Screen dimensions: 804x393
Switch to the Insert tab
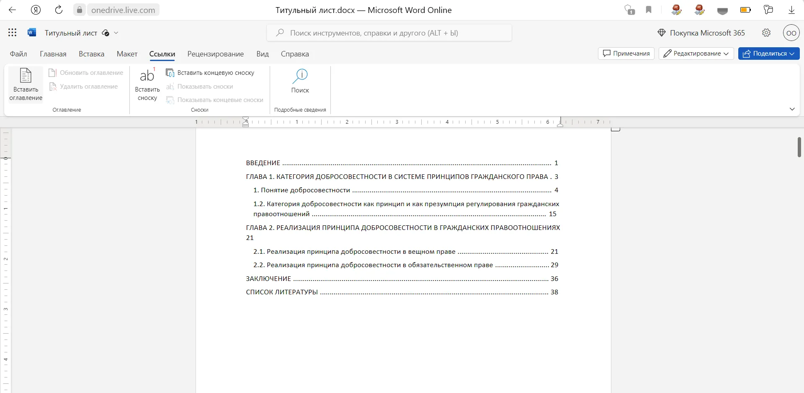(x=91, y=54)
